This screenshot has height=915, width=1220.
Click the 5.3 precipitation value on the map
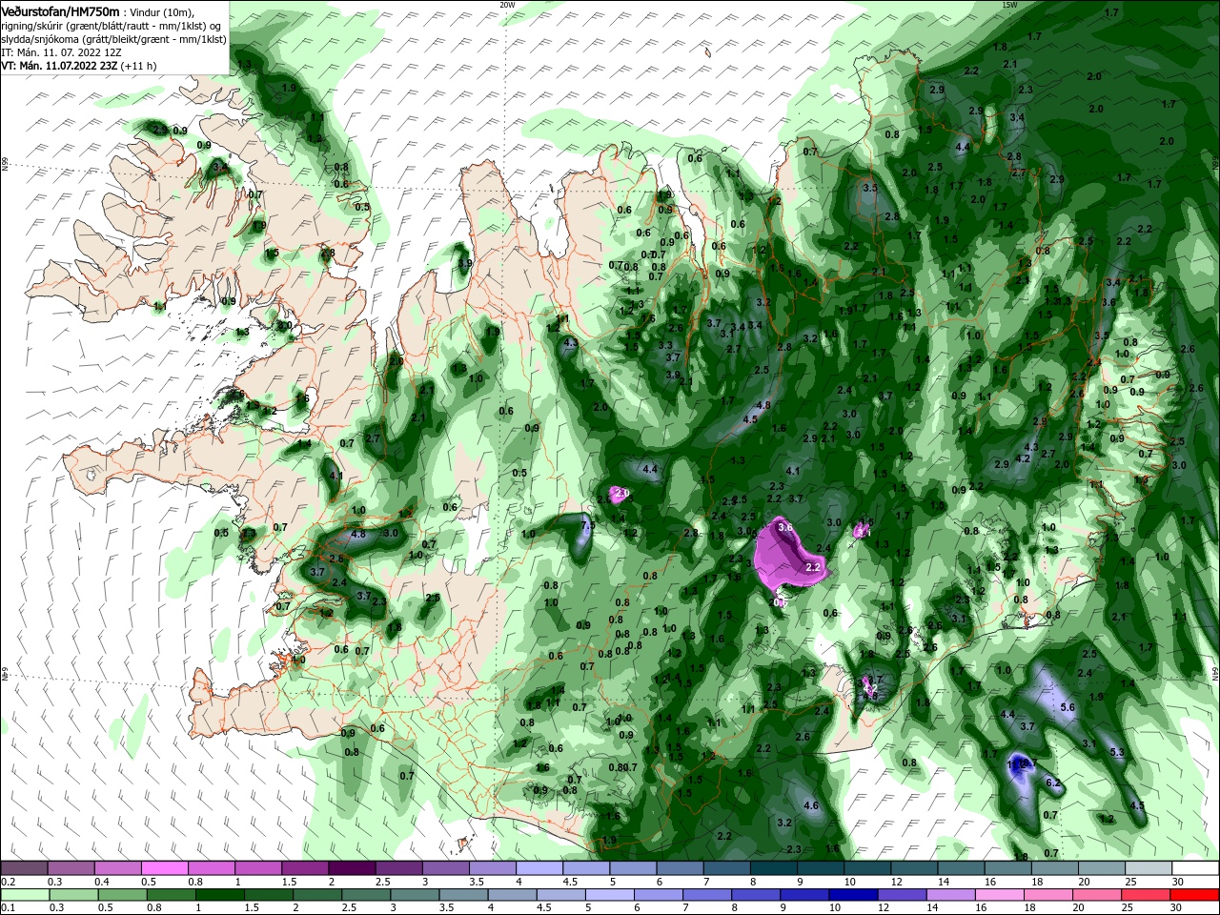tap(1117, 753)
